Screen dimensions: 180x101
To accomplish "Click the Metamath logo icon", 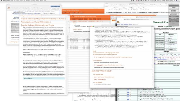I will [118, 22].
